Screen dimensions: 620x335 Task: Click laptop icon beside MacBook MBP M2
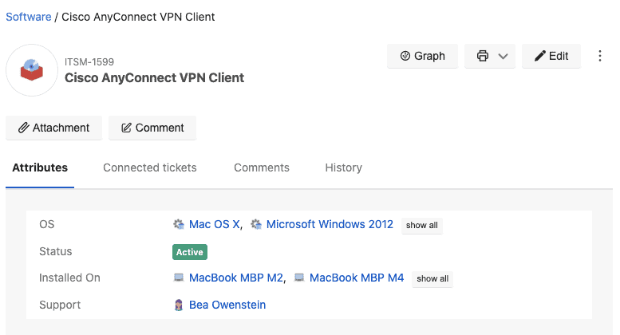point(179,278)
